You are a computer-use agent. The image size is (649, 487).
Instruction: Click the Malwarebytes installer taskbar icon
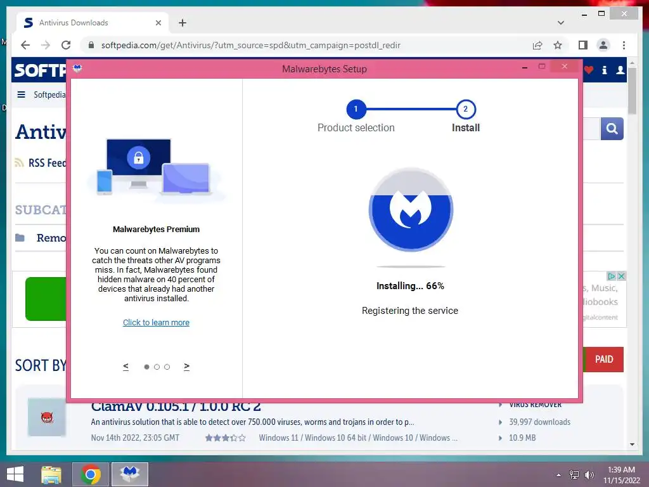130,474
